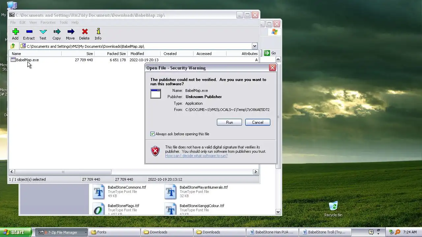Open the Favorites menu
This screenshot has width=422, height=237.
(48, 22)
